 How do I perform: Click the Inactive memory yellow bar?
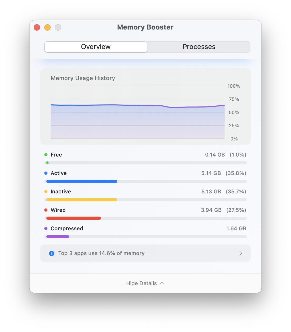point(82,200)
